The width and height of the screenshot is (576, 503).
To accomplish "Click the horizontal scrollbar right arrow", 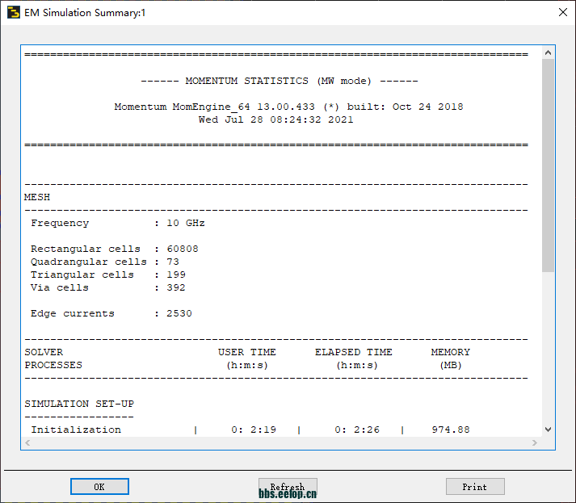I will [535, 442].
